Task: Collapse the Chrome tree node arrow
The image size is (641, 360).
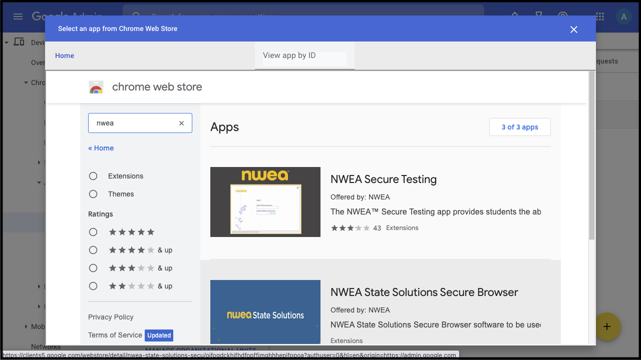Action: 26,82
